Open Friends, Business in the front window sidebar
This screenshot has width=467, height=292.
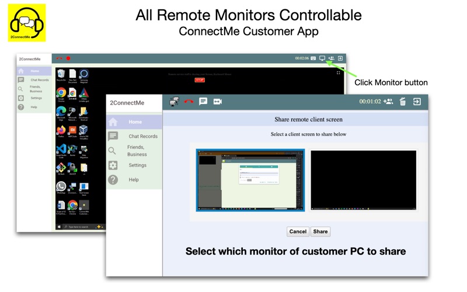[x=134, y=151]
